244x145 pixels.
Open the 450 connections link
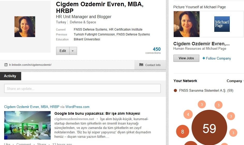[x=156, y=49]
